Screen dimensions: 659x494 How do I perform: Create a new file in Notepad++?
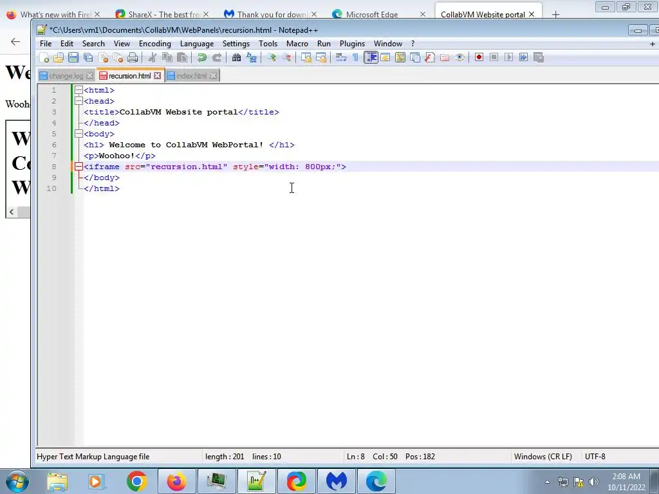[x=44, y=57]
